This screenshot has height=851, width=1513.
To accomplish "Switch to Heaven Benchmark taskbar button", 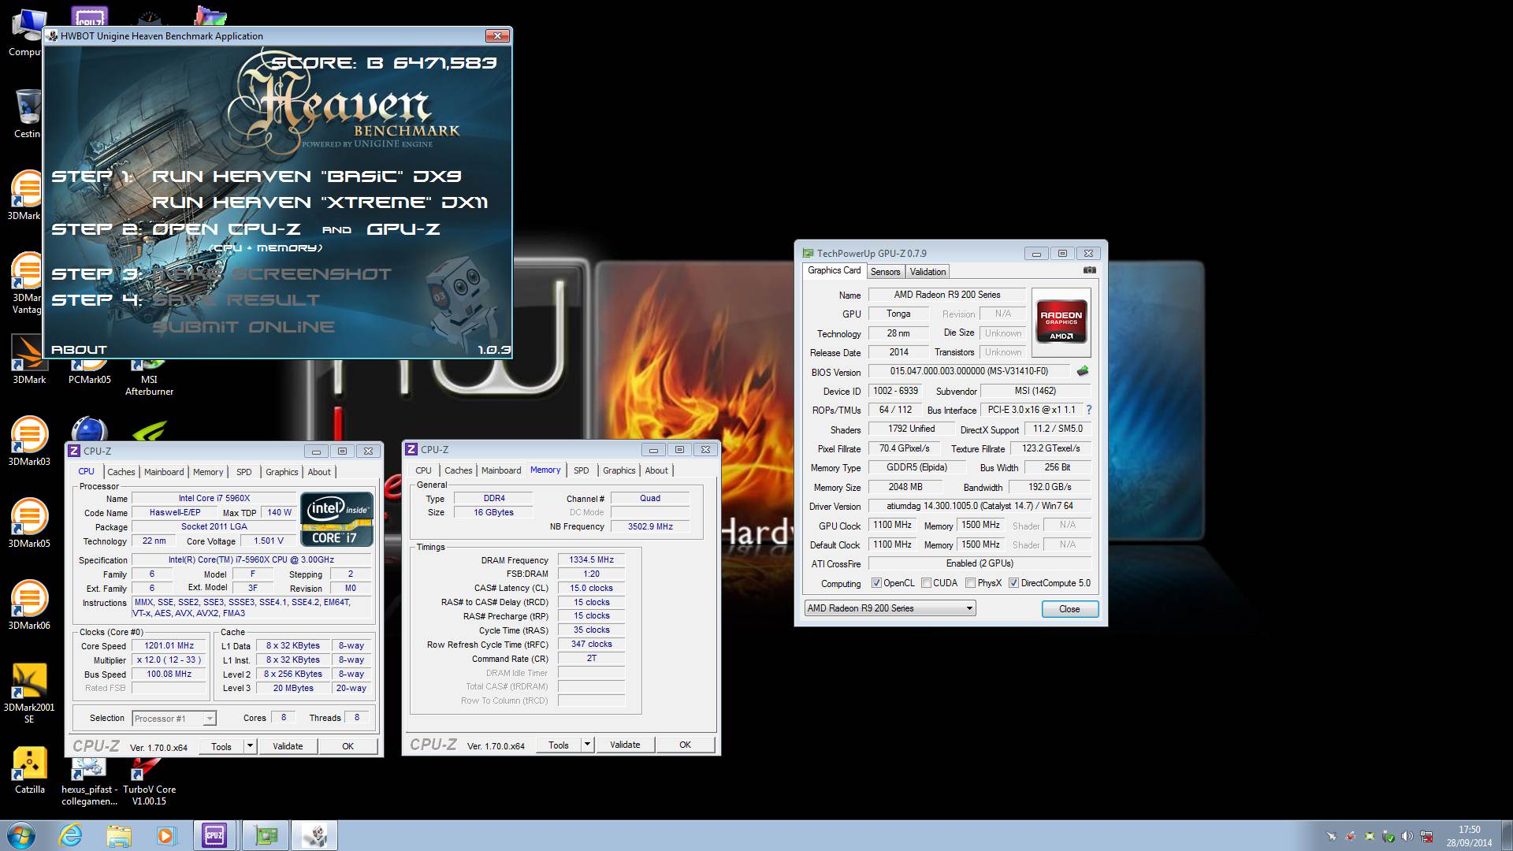I will point(315,835).
